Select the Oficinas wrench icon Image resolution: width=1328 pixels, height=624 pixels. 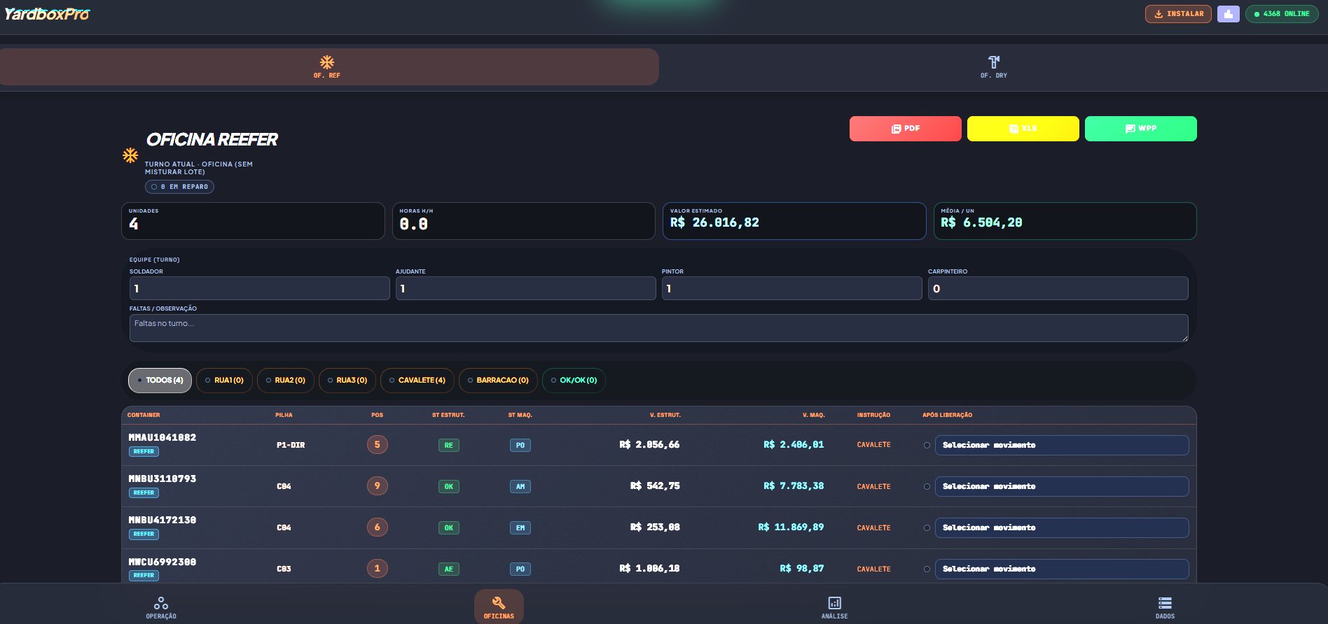click(499, 603)
